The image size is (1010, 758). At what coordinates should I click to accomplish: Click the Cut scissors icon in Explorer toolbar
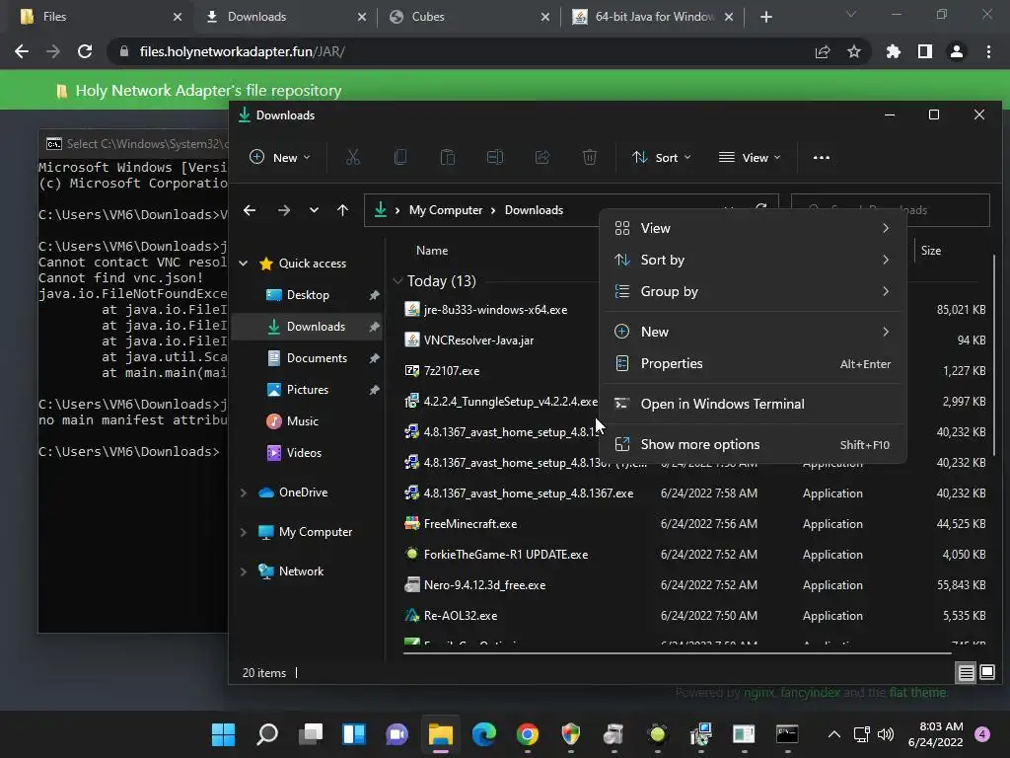click(x=353, y=157)
